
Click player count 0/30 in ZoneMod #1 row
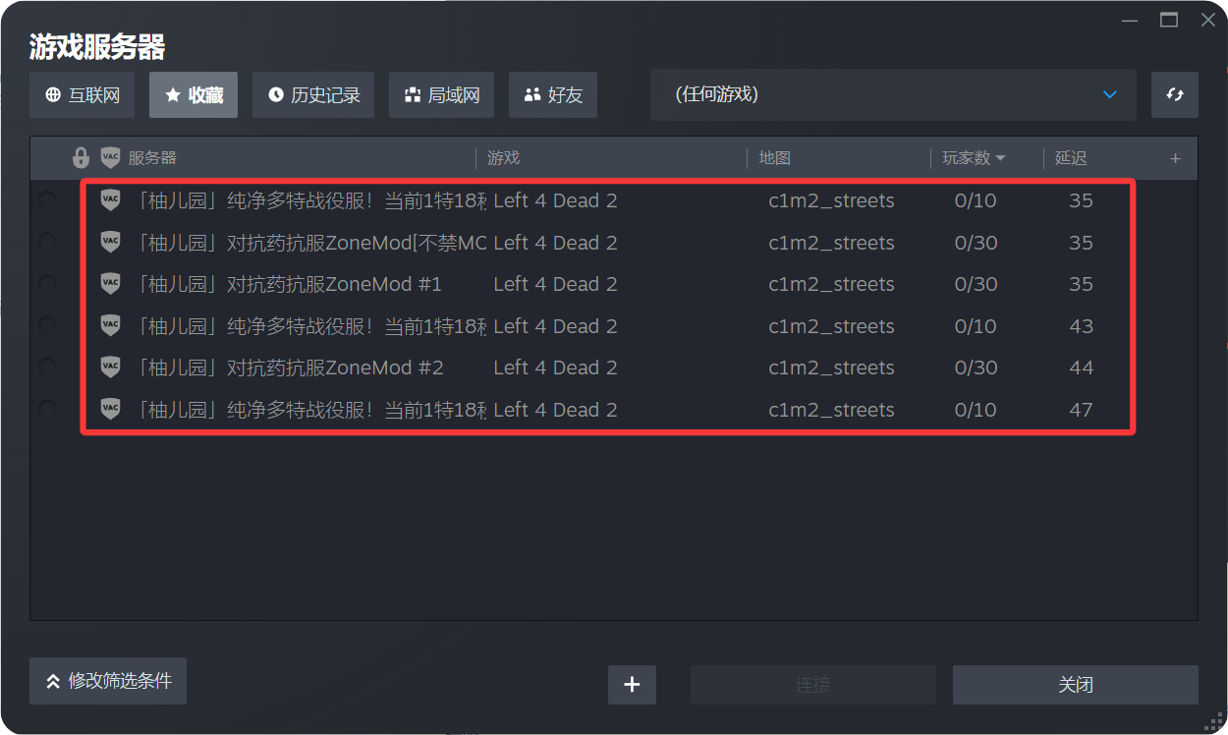click(x=976, y=284)
